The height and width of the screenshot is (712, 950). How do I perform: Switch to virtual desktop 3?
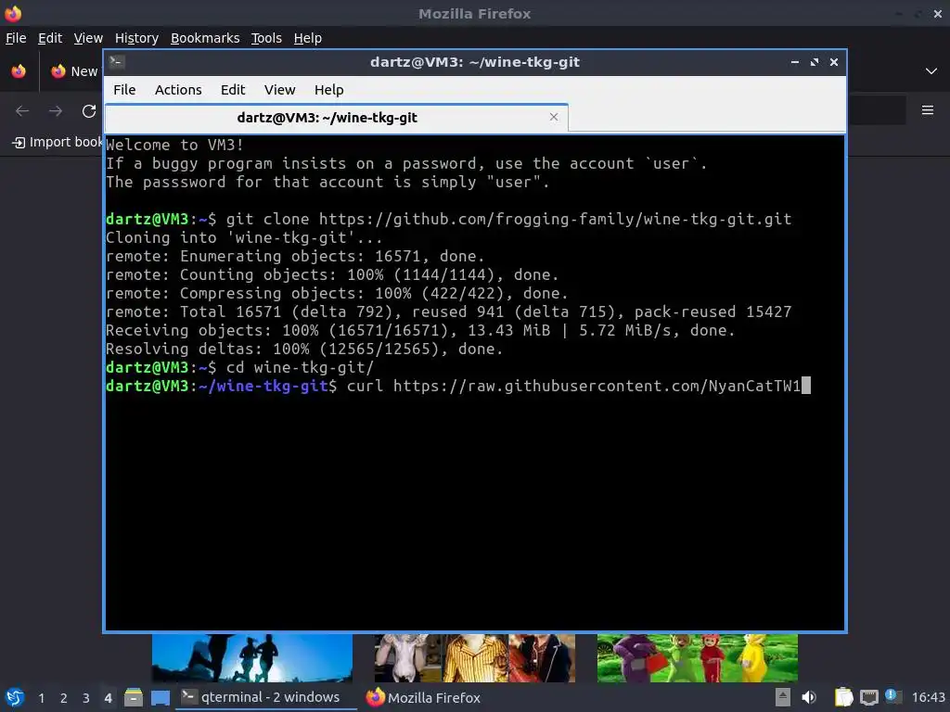86,698
